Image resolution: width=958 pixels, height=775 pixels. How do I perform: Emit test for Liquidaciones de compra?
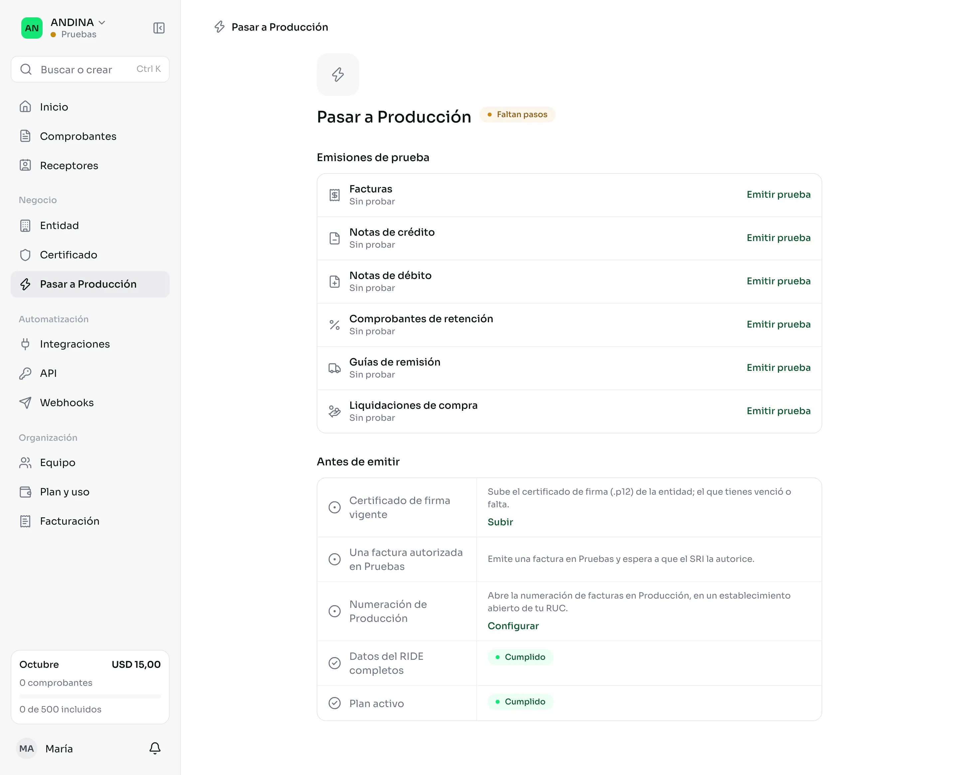(x=778, y=411)
